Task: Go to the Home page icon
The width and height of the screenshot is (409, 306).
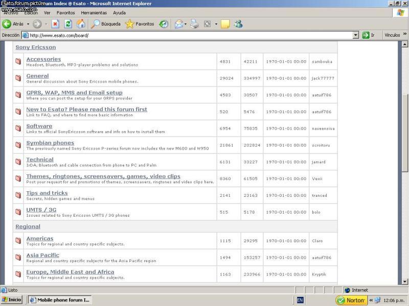Action: click(81, 24)
